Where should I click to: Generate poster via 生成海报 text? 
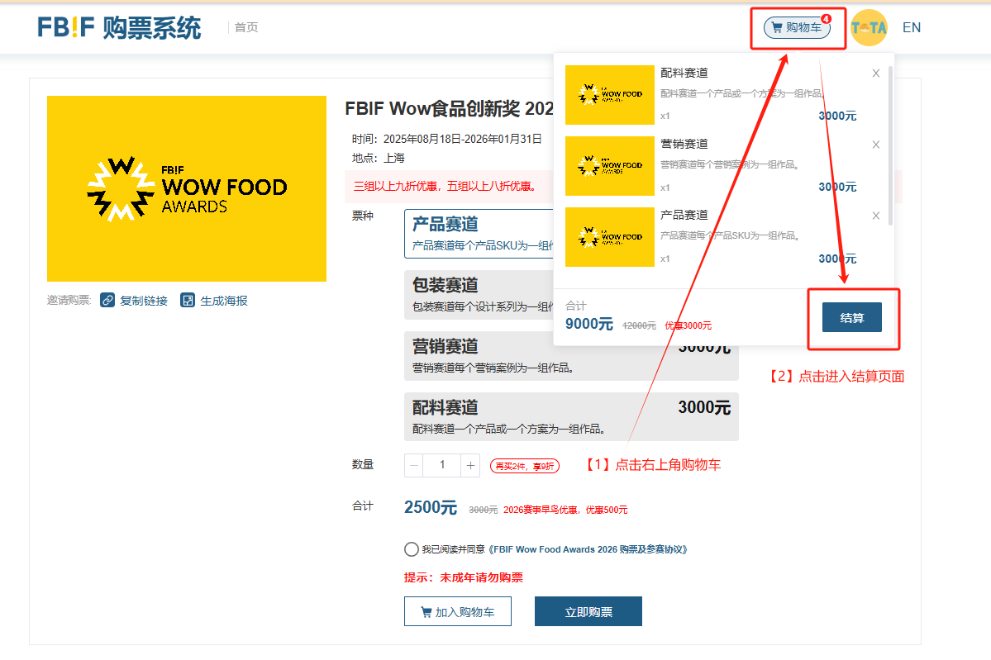tap(224, 301)
